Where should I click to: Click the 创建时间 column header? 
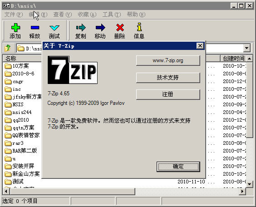pos(233,58)
